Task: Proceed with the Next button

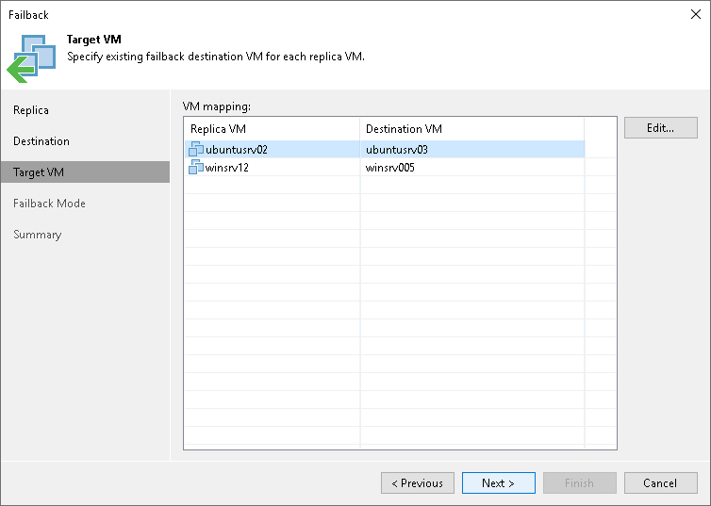Action: point(498,483)
